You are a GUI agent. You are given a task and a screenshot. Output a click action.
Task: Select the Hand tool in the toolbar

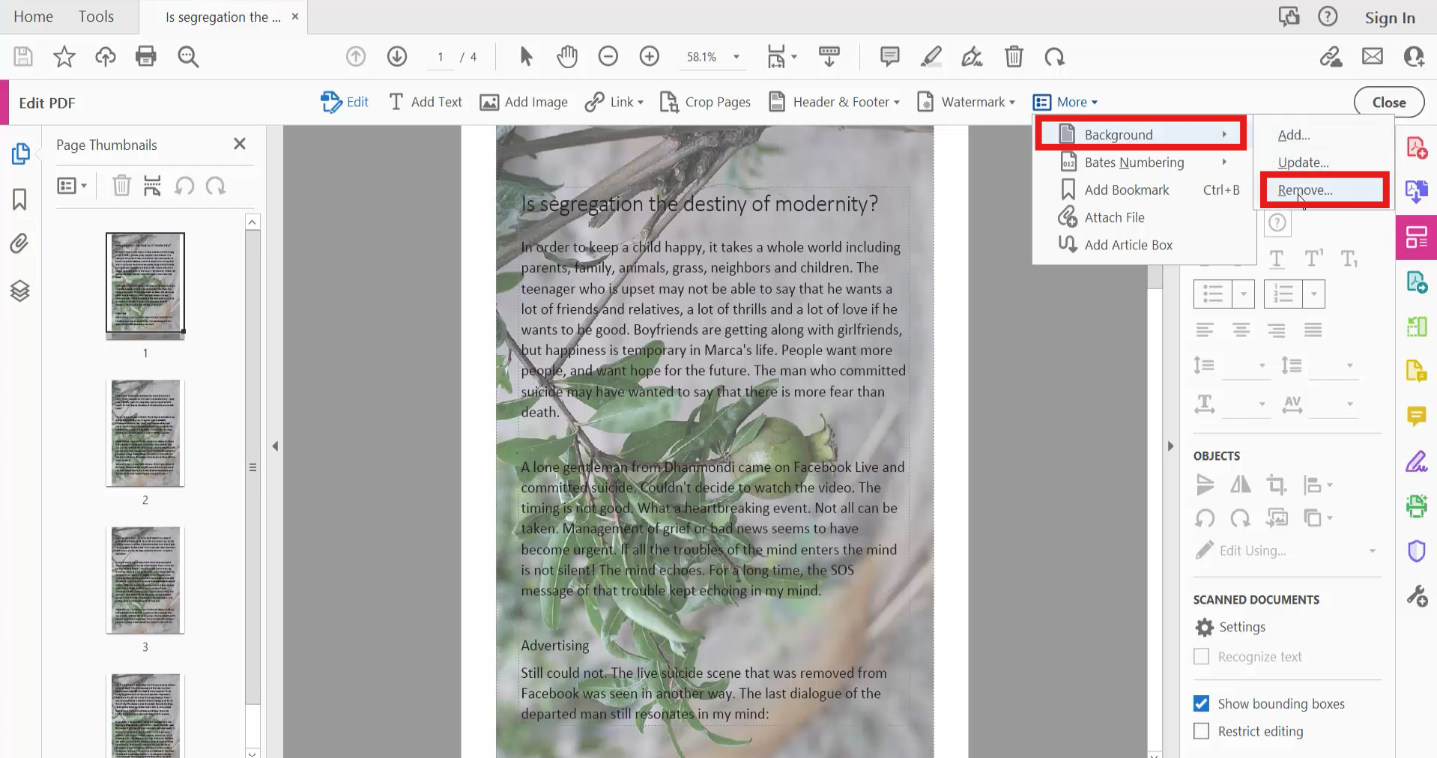(x=567, y=56)
